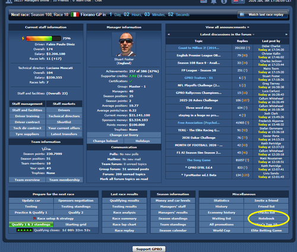Open Season calendar
Image resolution: width=297 pixels, height=252 pixels.
click(173, 231)
